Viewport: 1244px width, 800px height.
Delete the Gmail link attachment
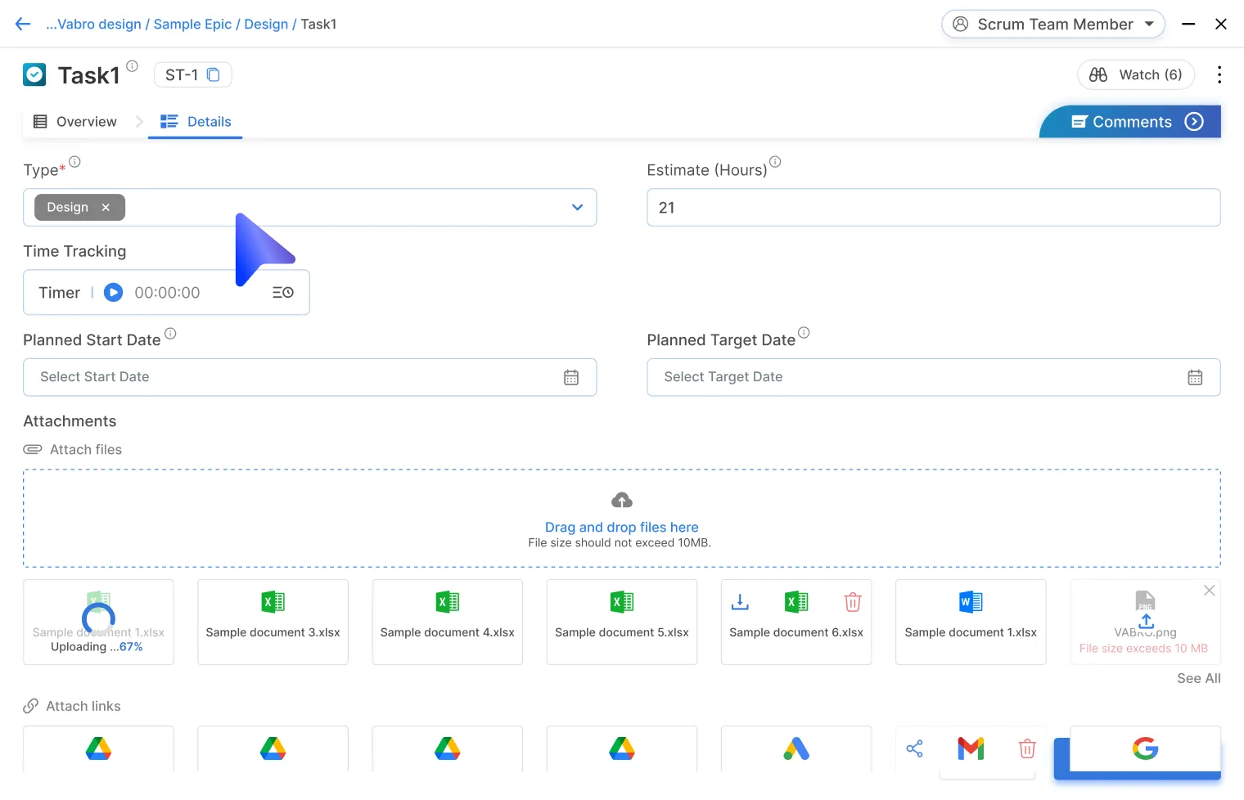pyautogui.click(x=1027, y=748)
